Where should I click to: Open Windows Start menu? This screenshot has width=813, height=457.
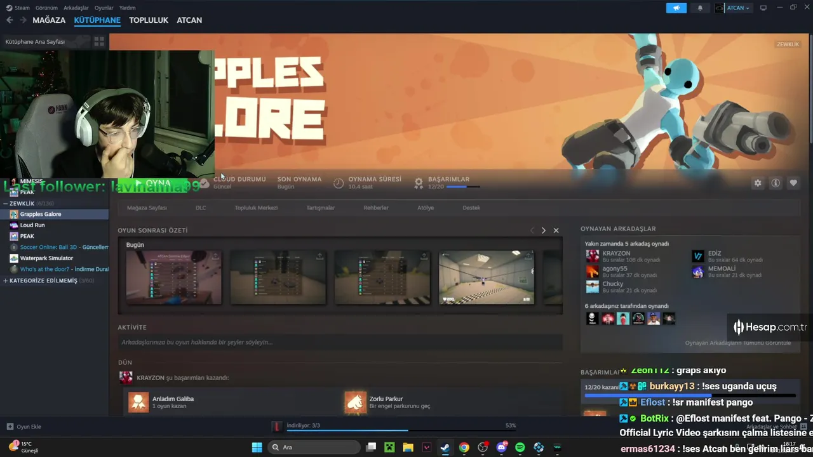(x=257, y=447)
